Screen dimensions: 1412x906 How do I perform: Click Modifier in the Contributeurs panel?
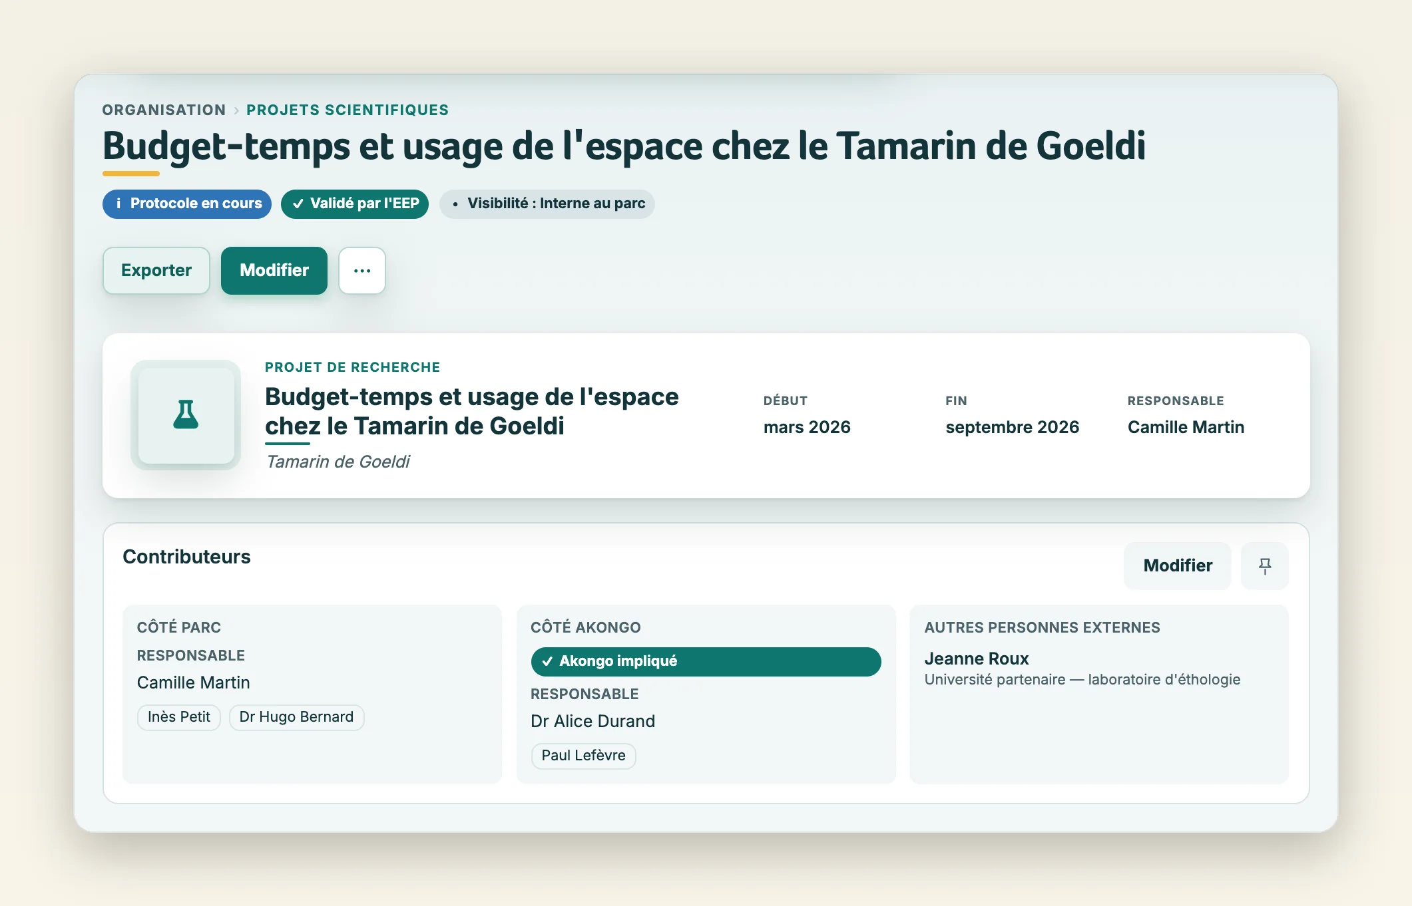pyautogui.click(x=1178, y=566)
